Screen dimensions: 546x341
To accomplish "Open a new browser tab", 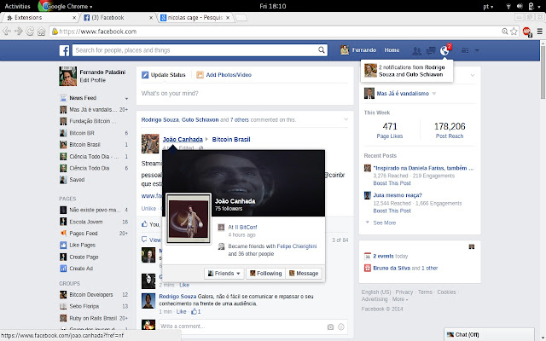I will pos(241,18).
